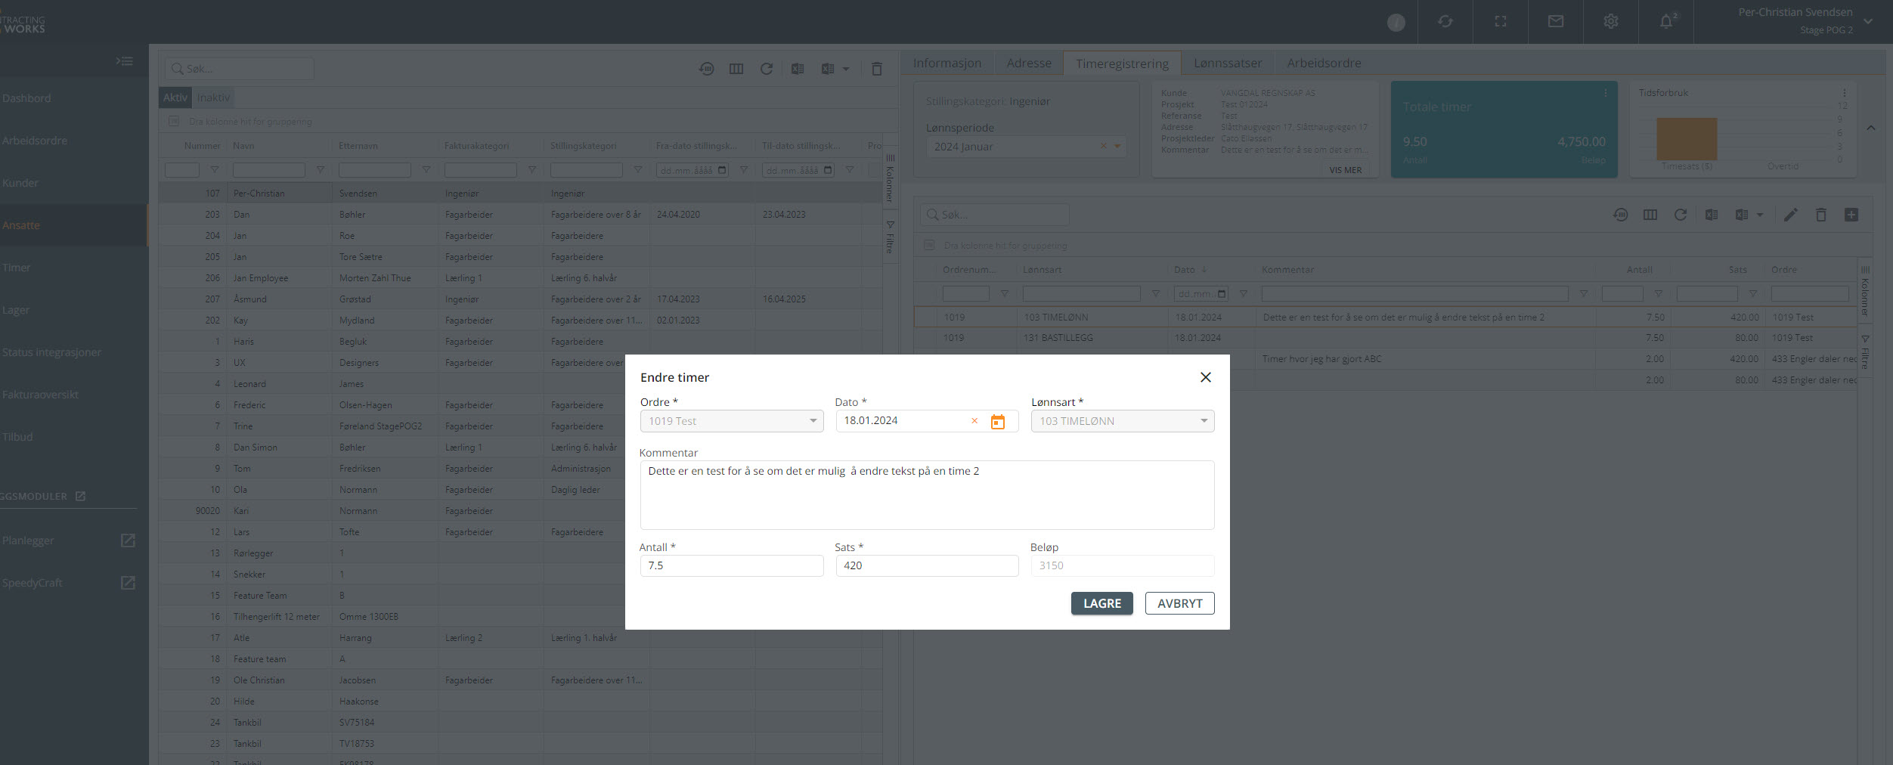Delete selected time entry trash icon
Screen dimensions: 1893x765
coord(1821,215)
